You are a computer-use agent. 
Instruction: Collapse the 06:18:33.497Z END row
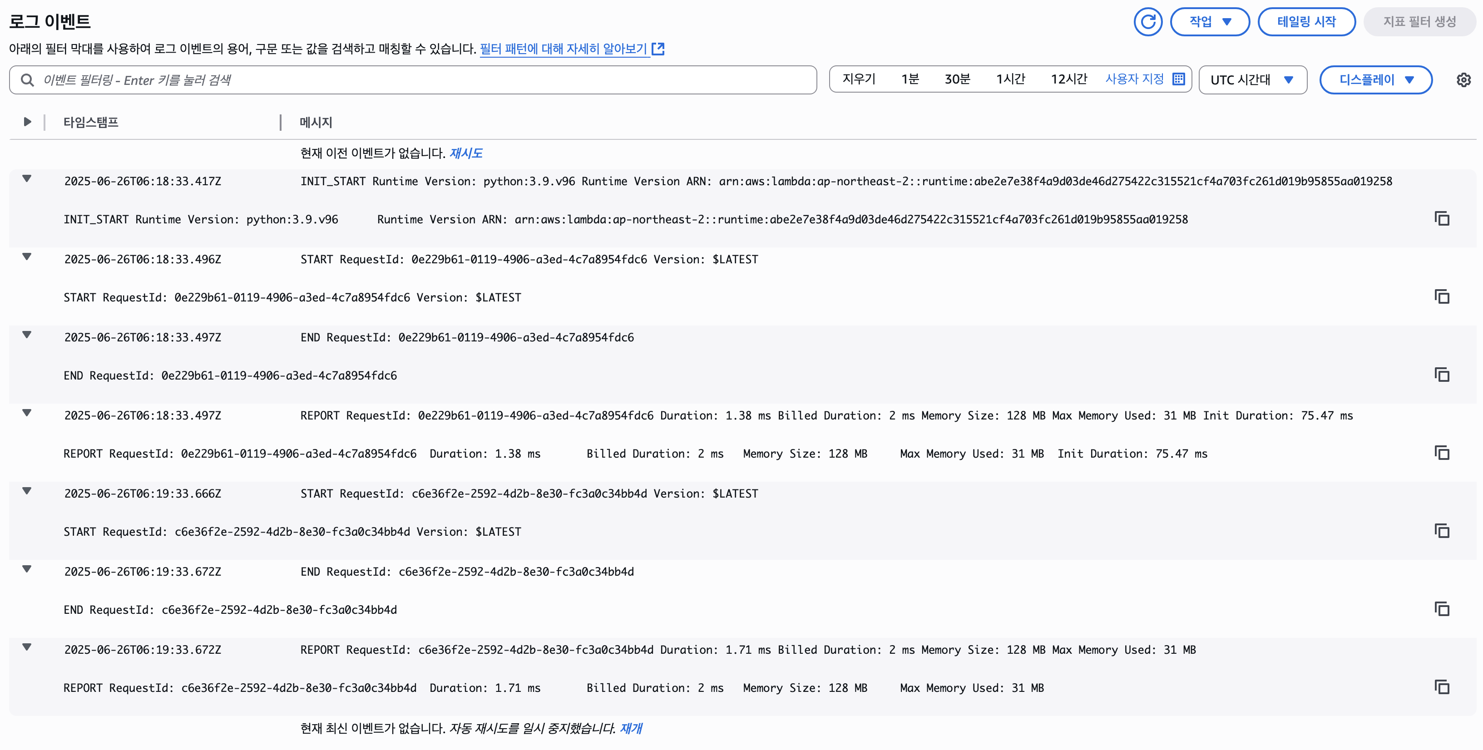click(26, 335)
